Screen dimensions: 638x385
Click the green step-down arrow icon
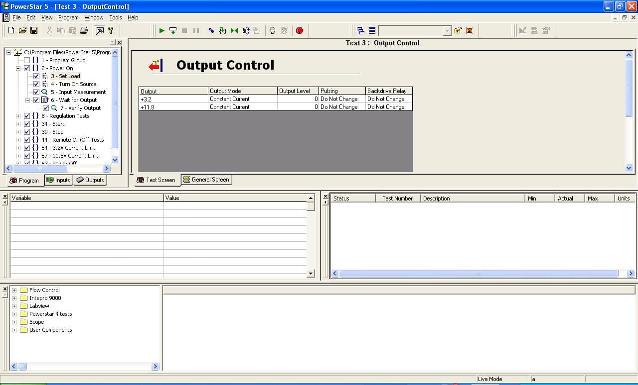point(173,30)
